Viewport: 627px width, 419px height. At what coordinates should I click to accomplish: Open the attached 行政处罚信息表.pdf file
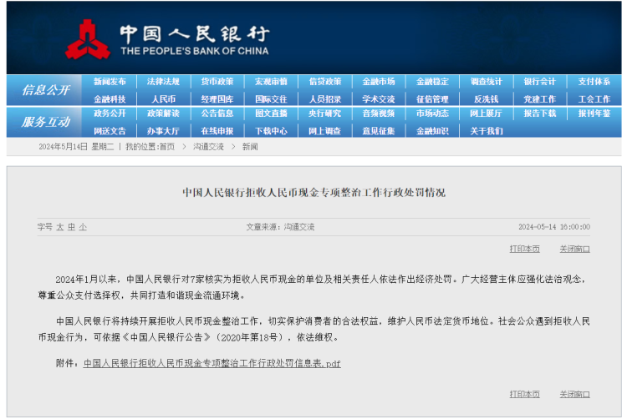coord(212,364)
